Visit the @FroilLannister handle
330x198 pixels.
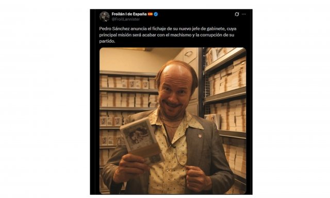click(x=126, y=19)
